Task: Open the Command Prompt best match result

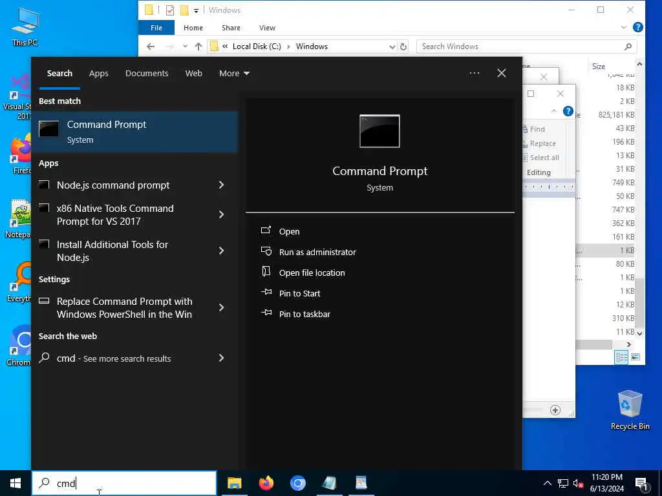Action: tap(135, 132)
